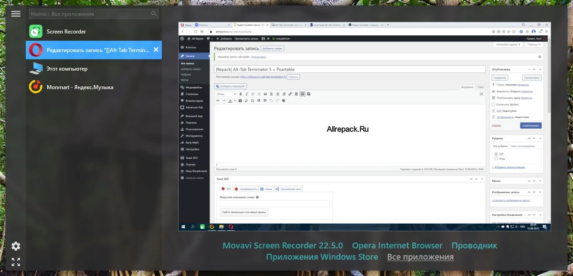Click the blockquote icon in the previewed editor
Screen dimensions: 573x276
265,94
